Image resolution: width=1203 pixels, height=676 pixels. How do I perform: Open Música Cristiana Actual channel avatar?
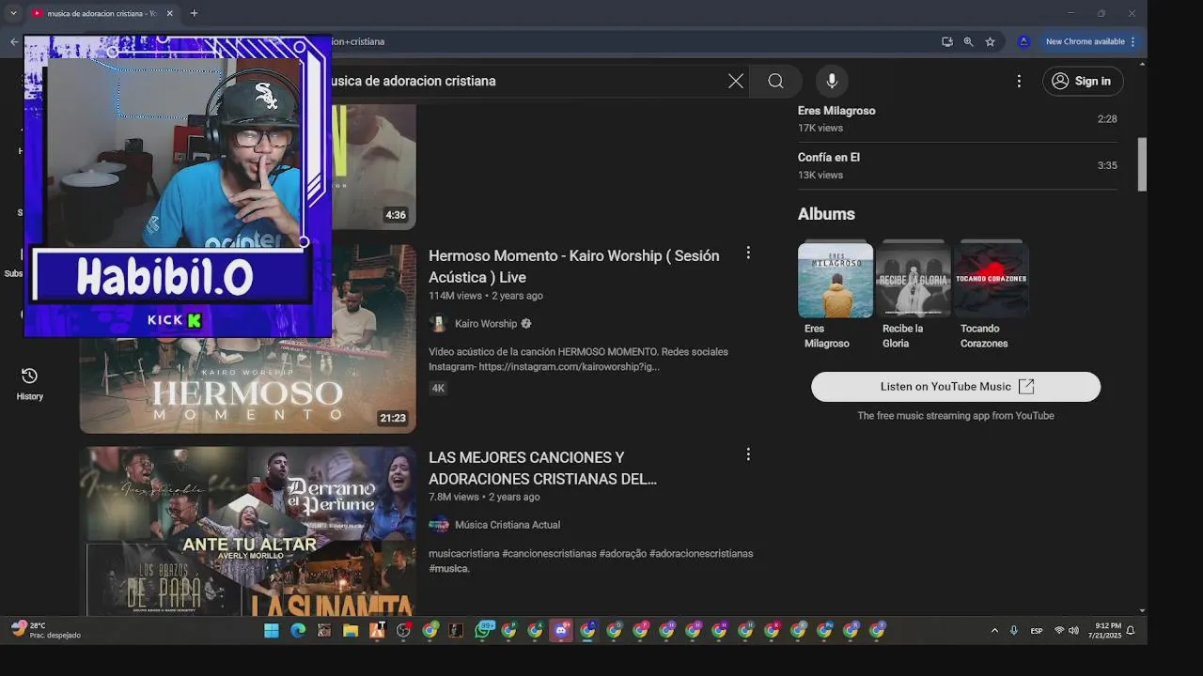pos(438,525)
